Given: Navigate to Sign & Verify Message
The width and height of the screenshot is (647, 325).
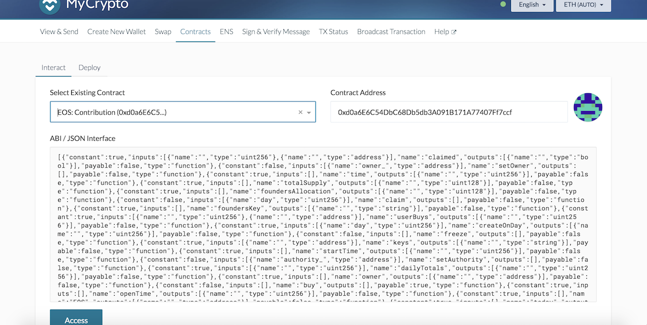Looking at the screenshot, I should tap(275, 31).
